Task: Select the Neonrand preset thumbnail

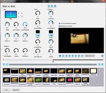Action: pos(7,80)
